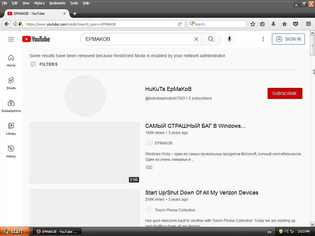Image resolution: width=315 pixels, height=236 pixels.
Task: Clear the YouTube search query
Action: (x=196, y=39)
